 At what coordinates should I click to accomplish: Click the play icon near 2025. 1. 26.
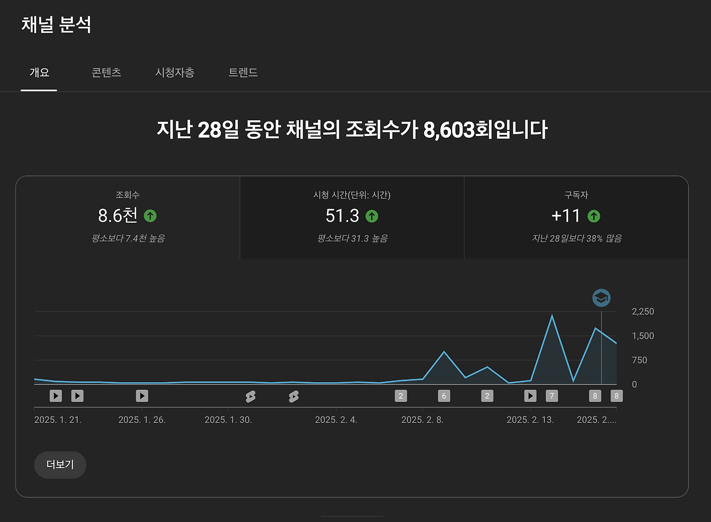[142, 395]
